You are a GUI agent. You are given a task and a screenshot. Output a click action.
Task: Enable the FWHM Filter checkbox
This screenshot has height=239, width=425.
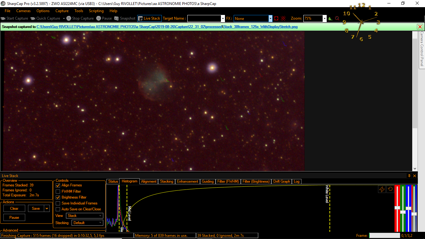tap(58, 191)
